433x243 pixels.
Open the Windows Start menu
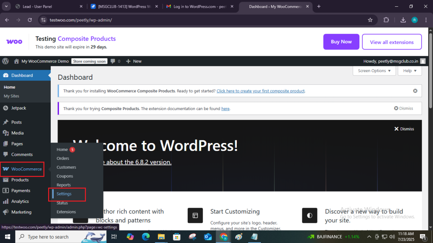point(8,237)
